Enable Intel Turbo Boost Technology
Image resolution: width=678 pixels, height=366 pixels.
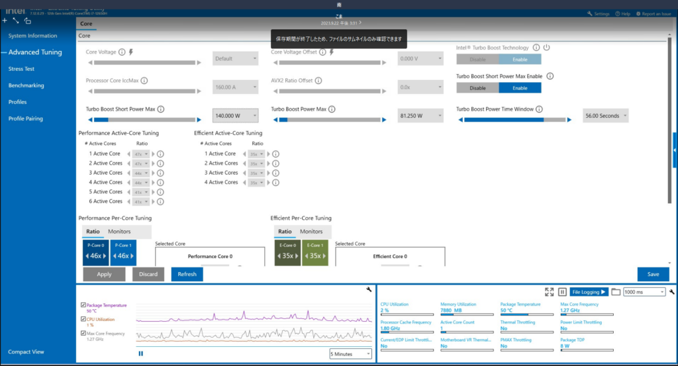point(520,59)
